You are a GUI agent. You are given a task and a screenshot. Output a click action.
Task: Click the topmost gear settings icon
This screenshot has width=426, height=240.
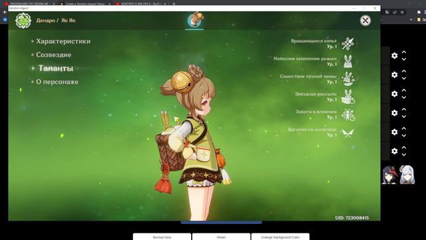395,56
